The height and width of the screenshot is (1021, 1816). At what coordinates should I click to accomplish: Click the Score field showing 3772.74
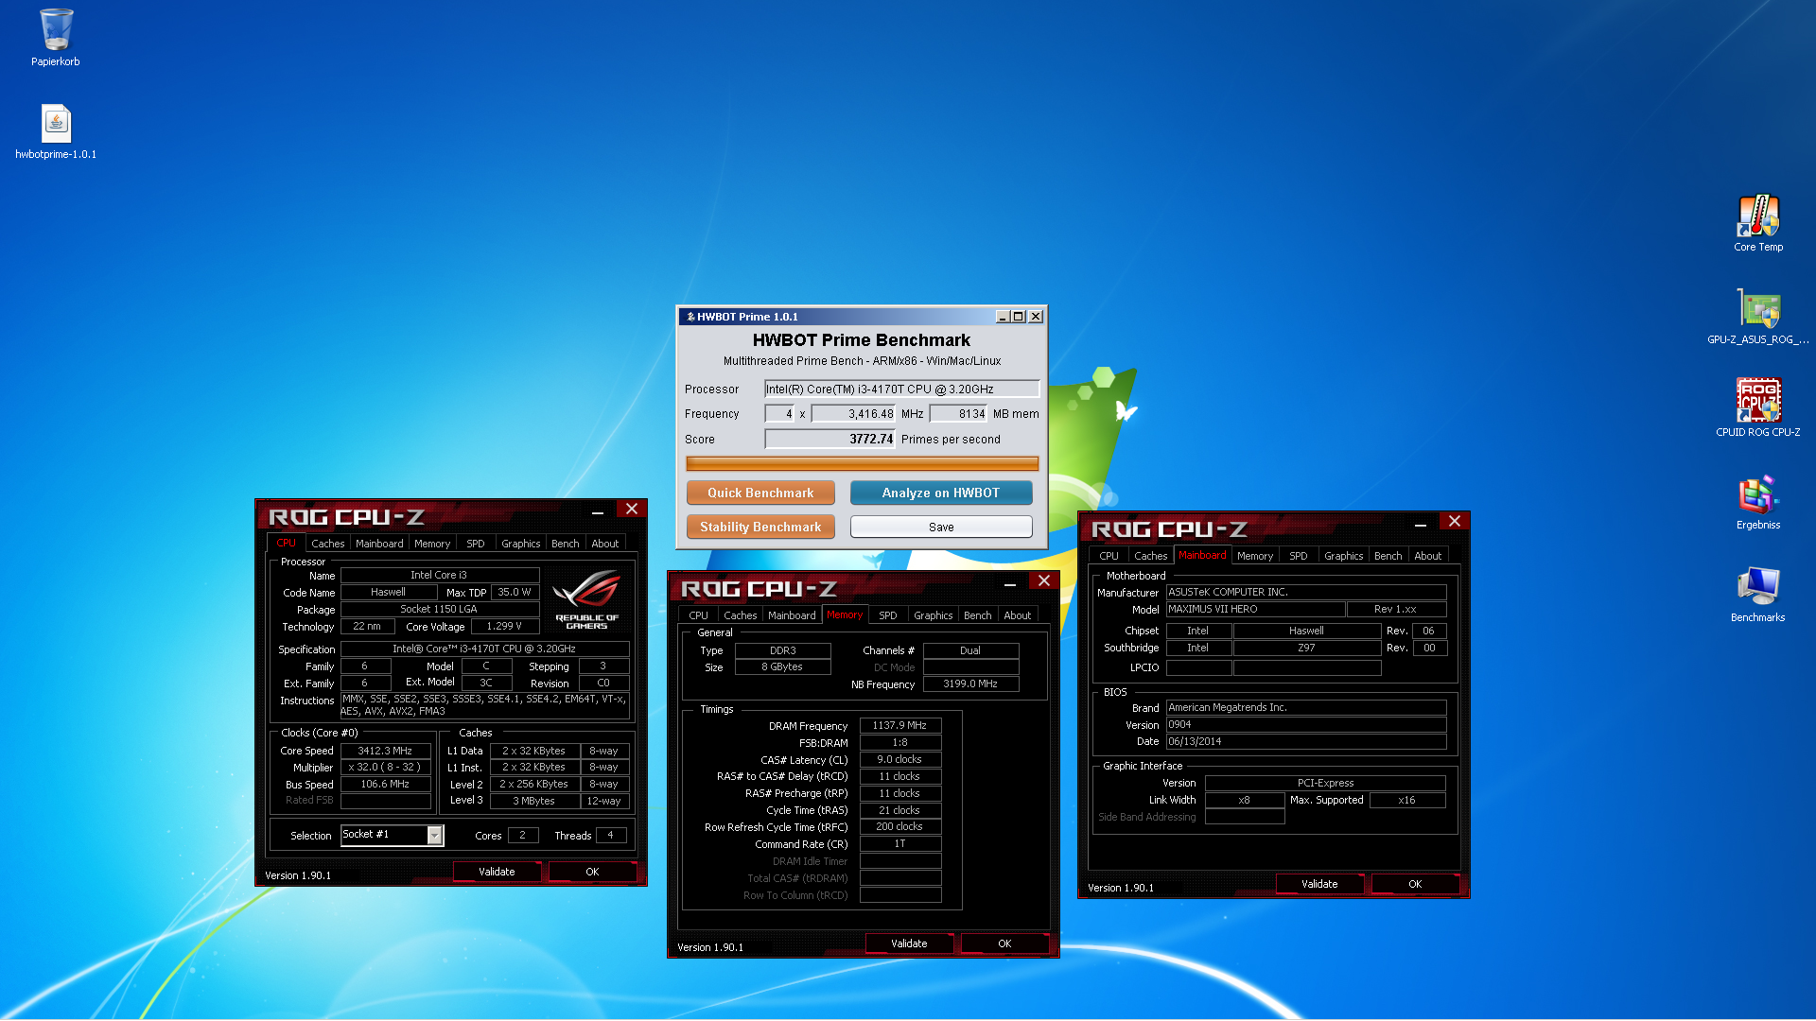point(829,439)
